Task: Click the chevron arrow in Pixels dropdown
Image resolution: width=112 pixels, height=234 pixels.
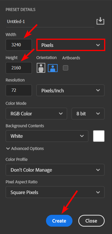Action: pyautogui.click(x=98, y=45)
